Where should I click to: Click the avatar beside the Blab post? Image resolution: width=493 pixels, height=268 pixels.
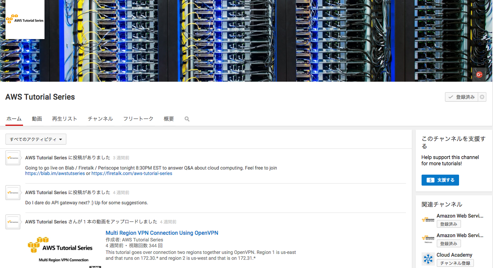[13, 158]
